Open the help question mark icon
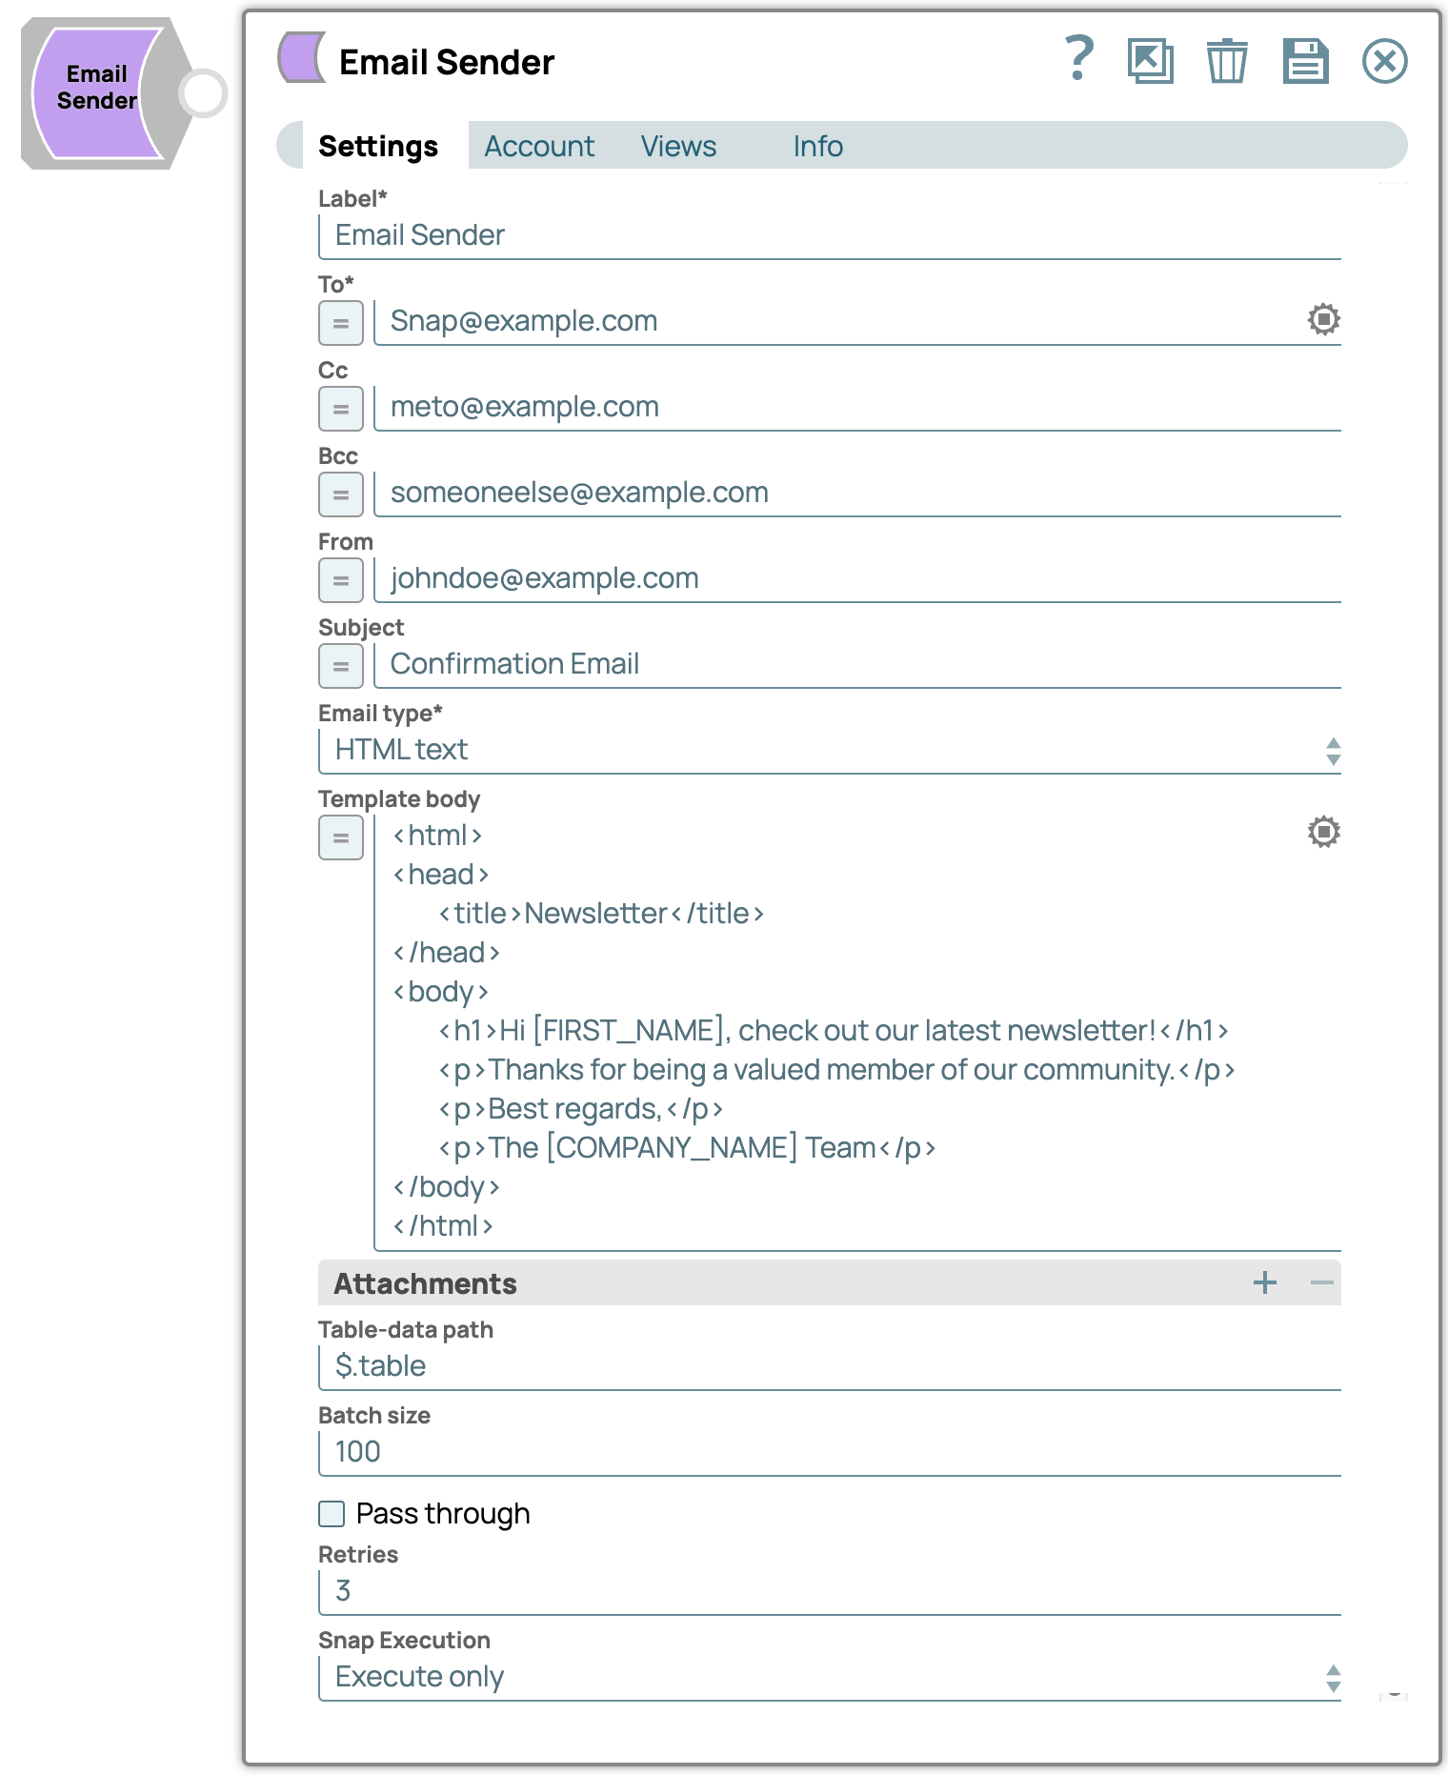 click(x=1078, y=60)
